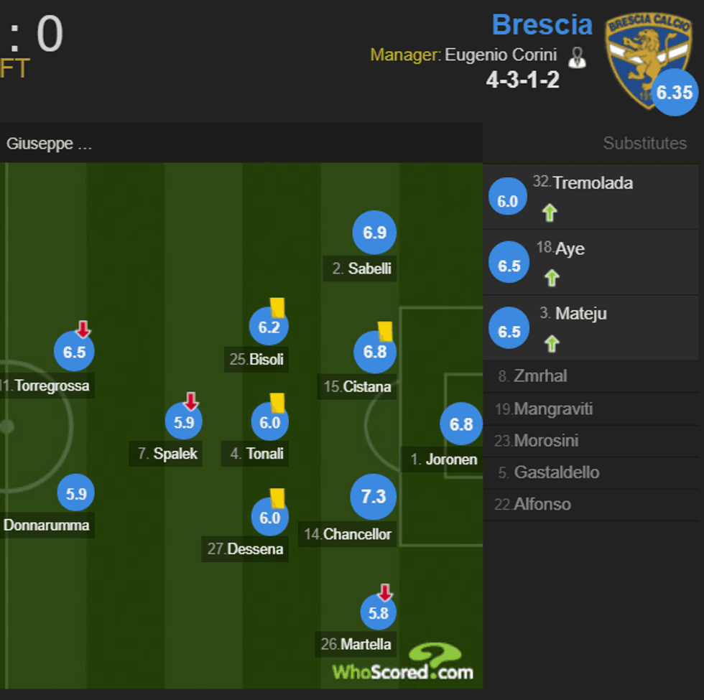The width and height of the screenshot is (704, 700).
Task: Click Torregrossa's red substituted-off arrow
Action: 83,330
